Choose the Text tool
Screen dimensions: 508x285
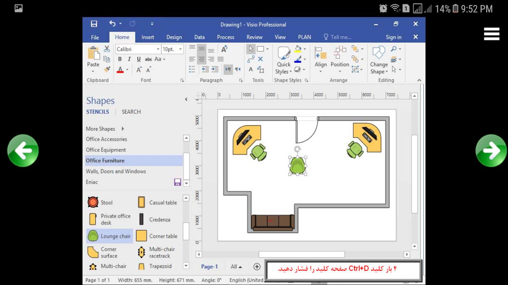click(x=251, y=69)
